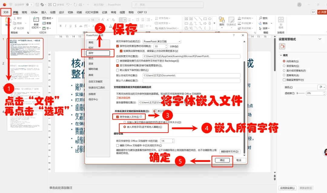327x193 pixels.
Task: Select 嵌入所有字符 radio option
Action: (125, 127)
